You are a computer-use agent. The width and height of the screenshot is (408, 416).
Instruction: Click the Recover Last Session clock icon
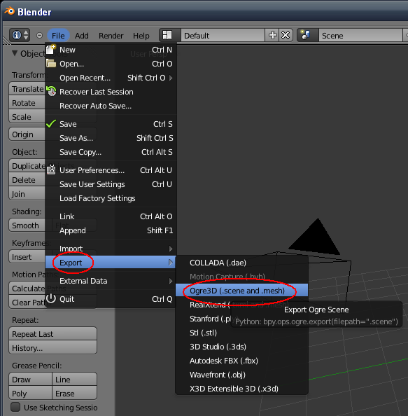coord(51,91)
